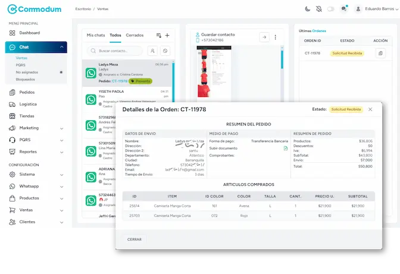The width and height of the screenshot is (400, 274).
Task: Click the plus icon to add a chat
Action: tap(167, 35)
